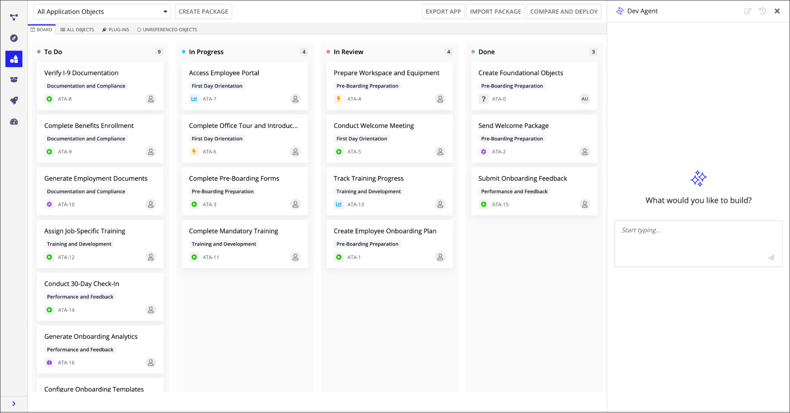Open the compass Explore icon in the sidebar
790x413 pixels.
coord(14,38)
